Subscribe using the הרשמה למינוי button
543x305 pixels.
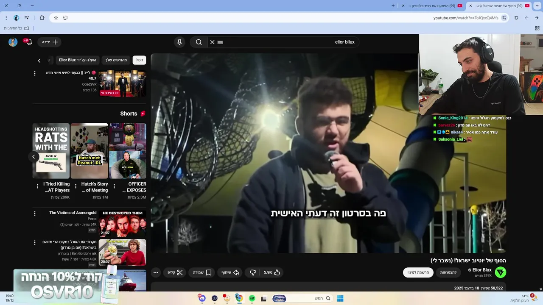(x=418, y=272)
